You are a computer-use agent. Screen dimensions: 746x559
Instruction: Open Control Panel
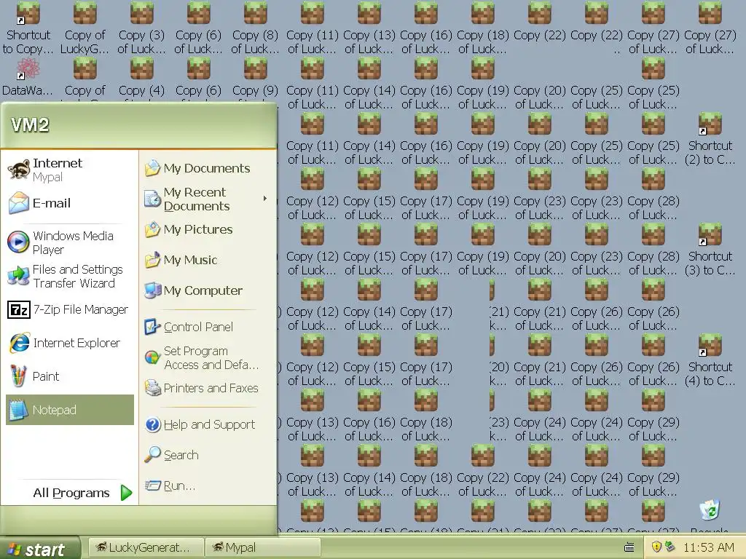click(x=206, y=327)
